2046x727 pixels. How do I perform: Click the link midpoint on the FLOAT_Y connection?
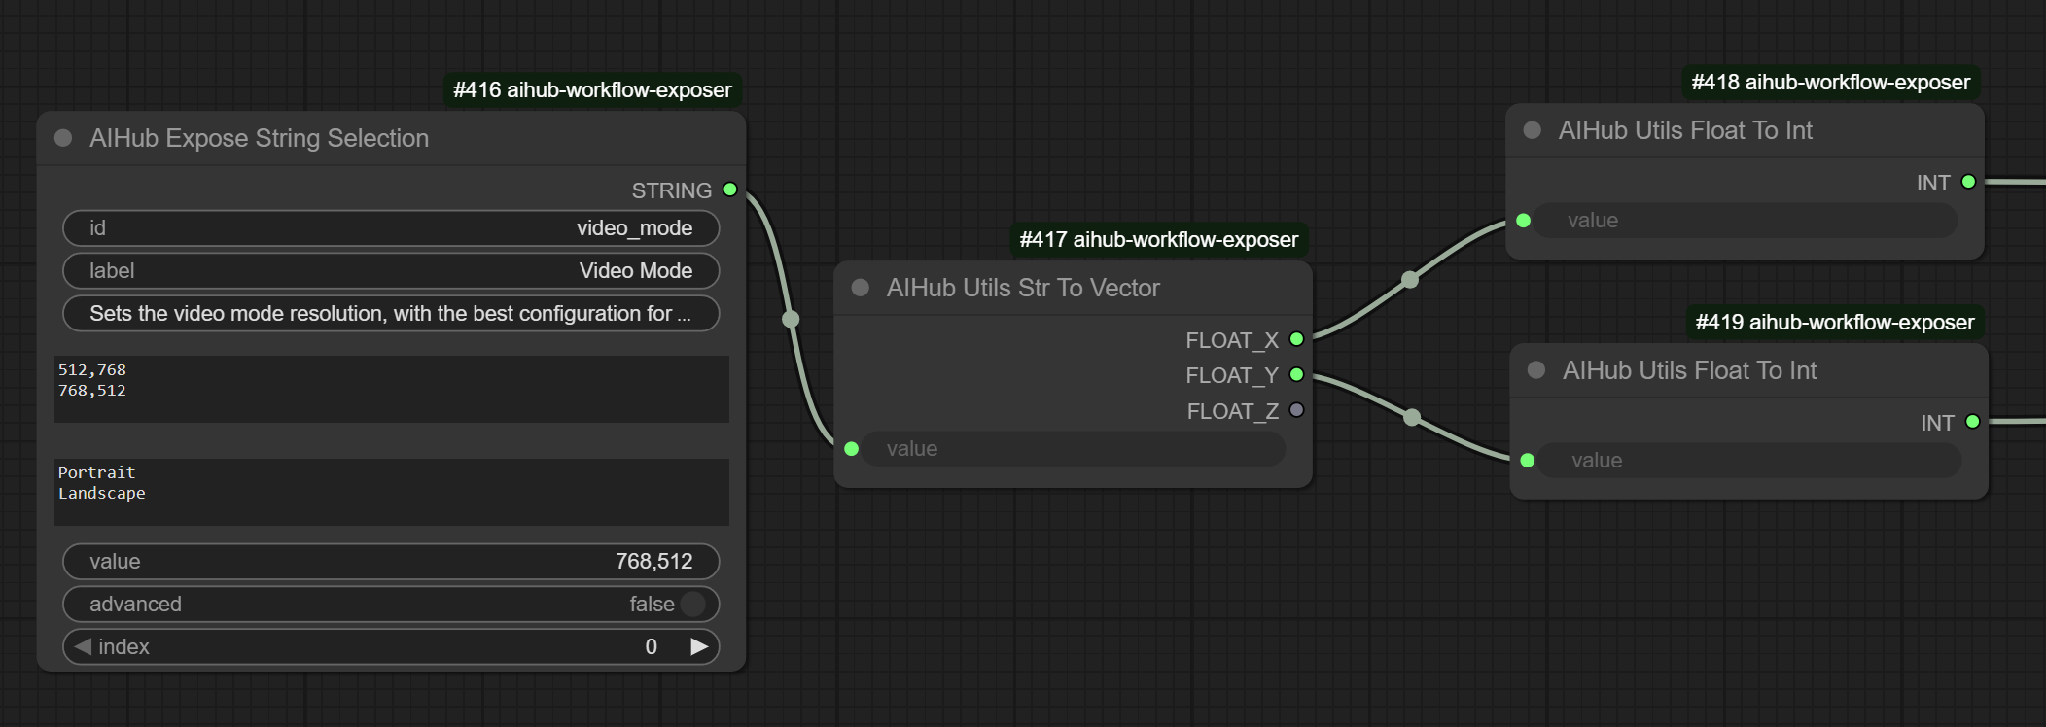pos(1412,418)
